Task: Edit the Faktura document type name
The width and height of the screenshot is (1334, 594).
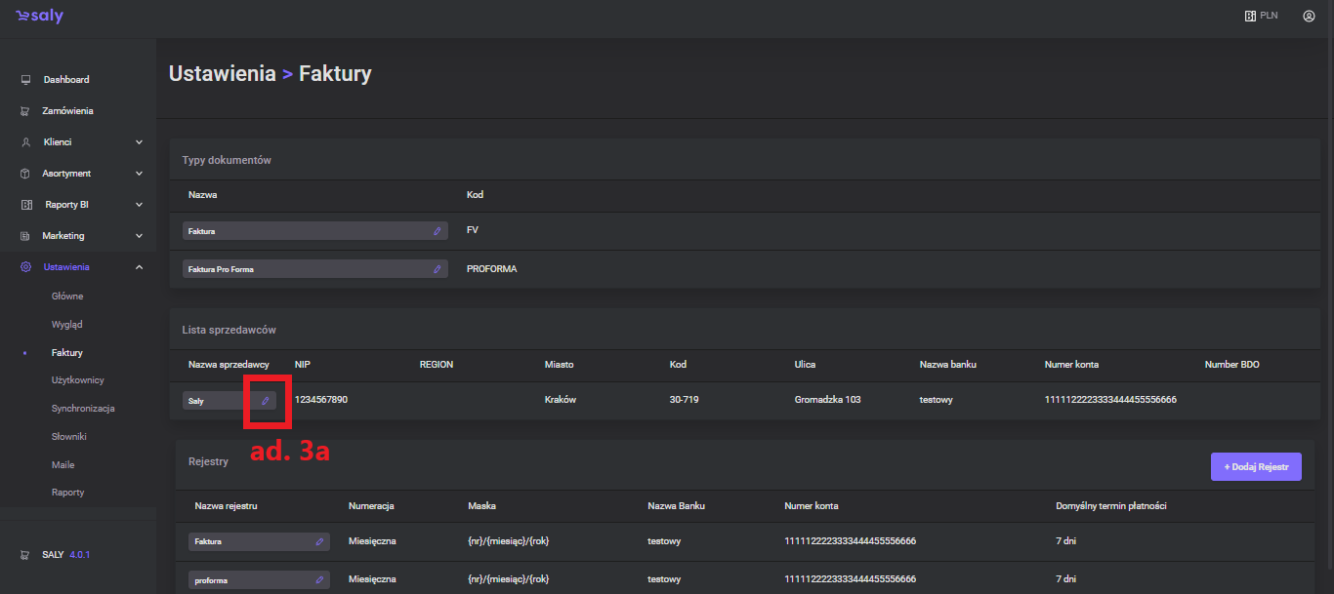Action: (437, 231)
